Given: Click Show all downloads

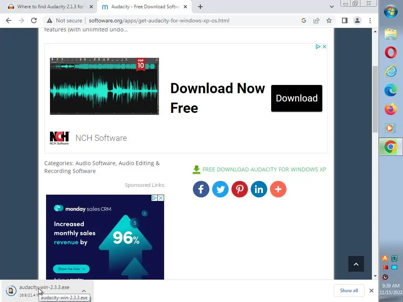Looking at the screenshot, I should coord(349,291).
